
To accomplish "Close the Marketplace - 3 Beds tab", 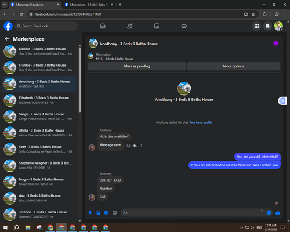I will click(112, 5).
